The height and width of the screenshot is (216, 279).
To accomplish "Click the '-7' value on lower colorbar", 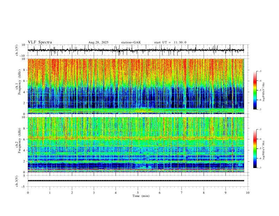I will 260,168.
